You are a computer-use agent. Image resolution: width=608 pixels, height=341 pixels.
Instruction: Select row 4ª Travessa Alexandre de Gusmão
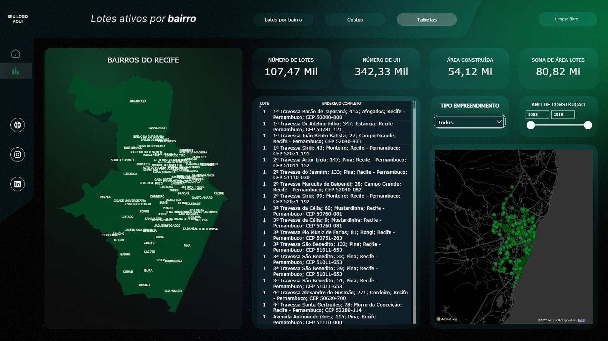(x=334, y=295)
